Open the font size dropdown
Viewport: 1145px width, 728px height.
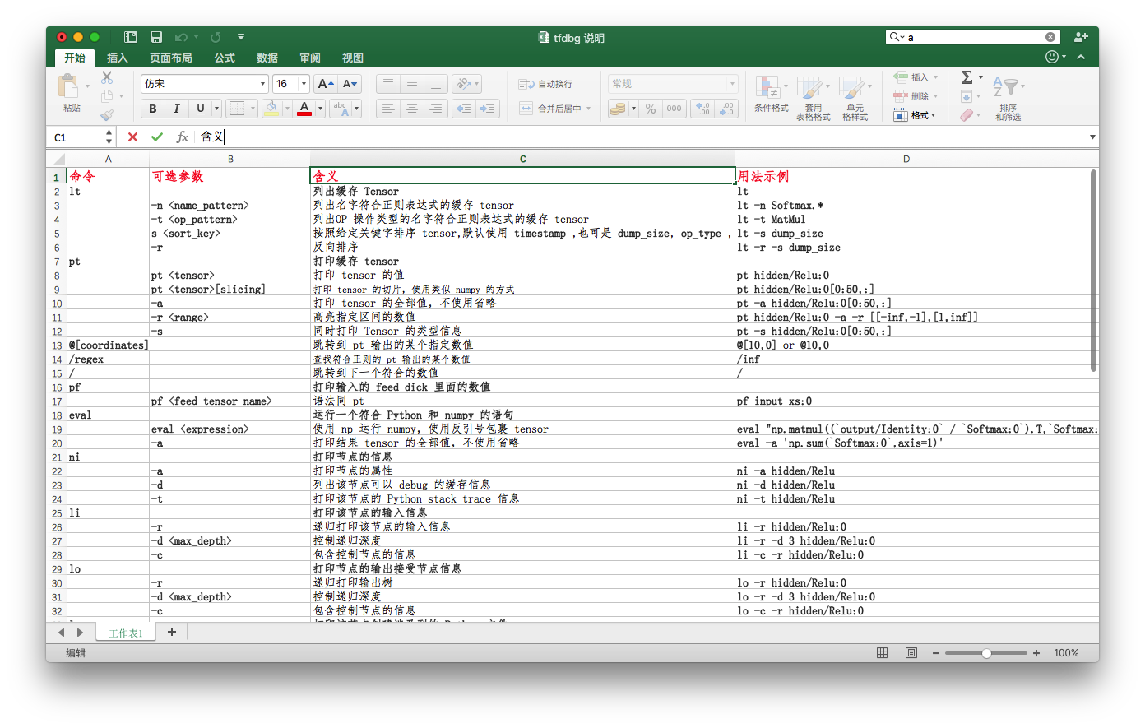click(302, 83)
